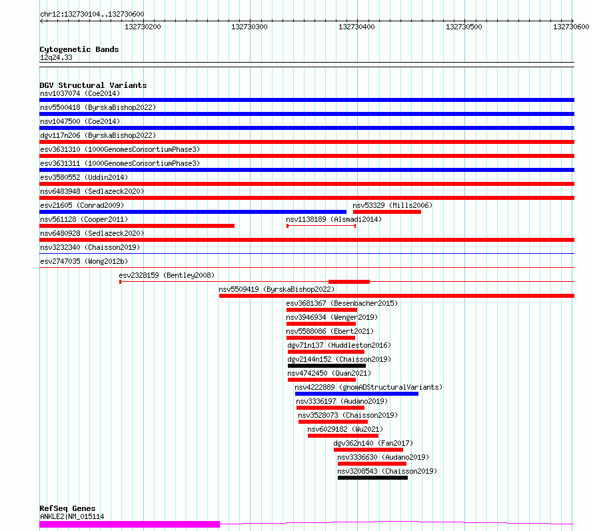The image size is (593, 531).
Task: Select the nsv1047500 (Coe2014) variant label
Action: point(80,121)
